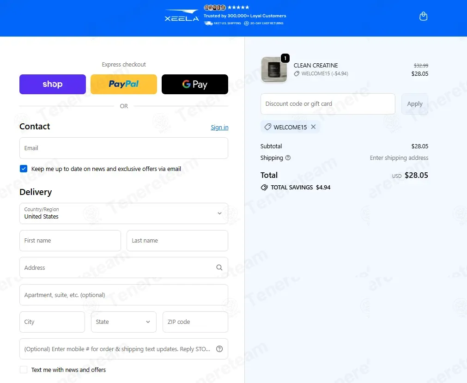Click the quantity badge on product image
This screenshot has height=383, width=467.
tap(285, 58)
